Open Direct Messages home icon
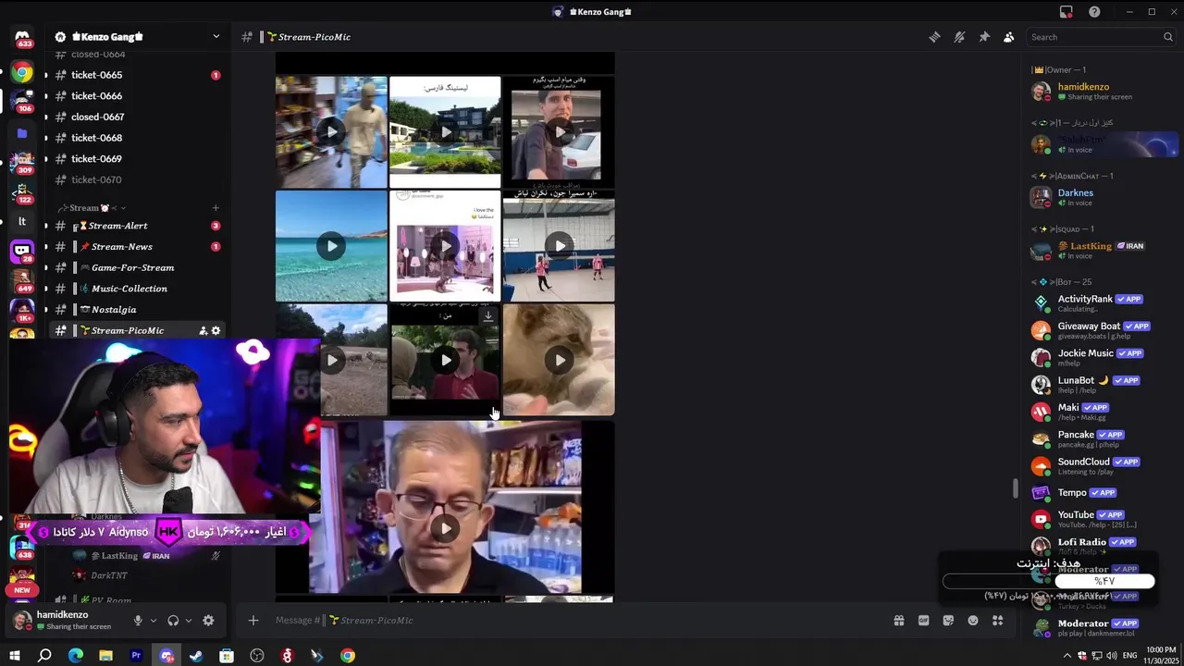The width and height of the screenshot is (1184, 666). click(22, 39)
